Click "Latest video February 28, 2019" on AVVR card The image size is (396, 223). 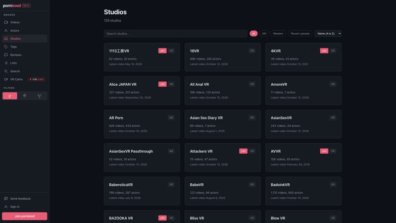tap(290, 165)
